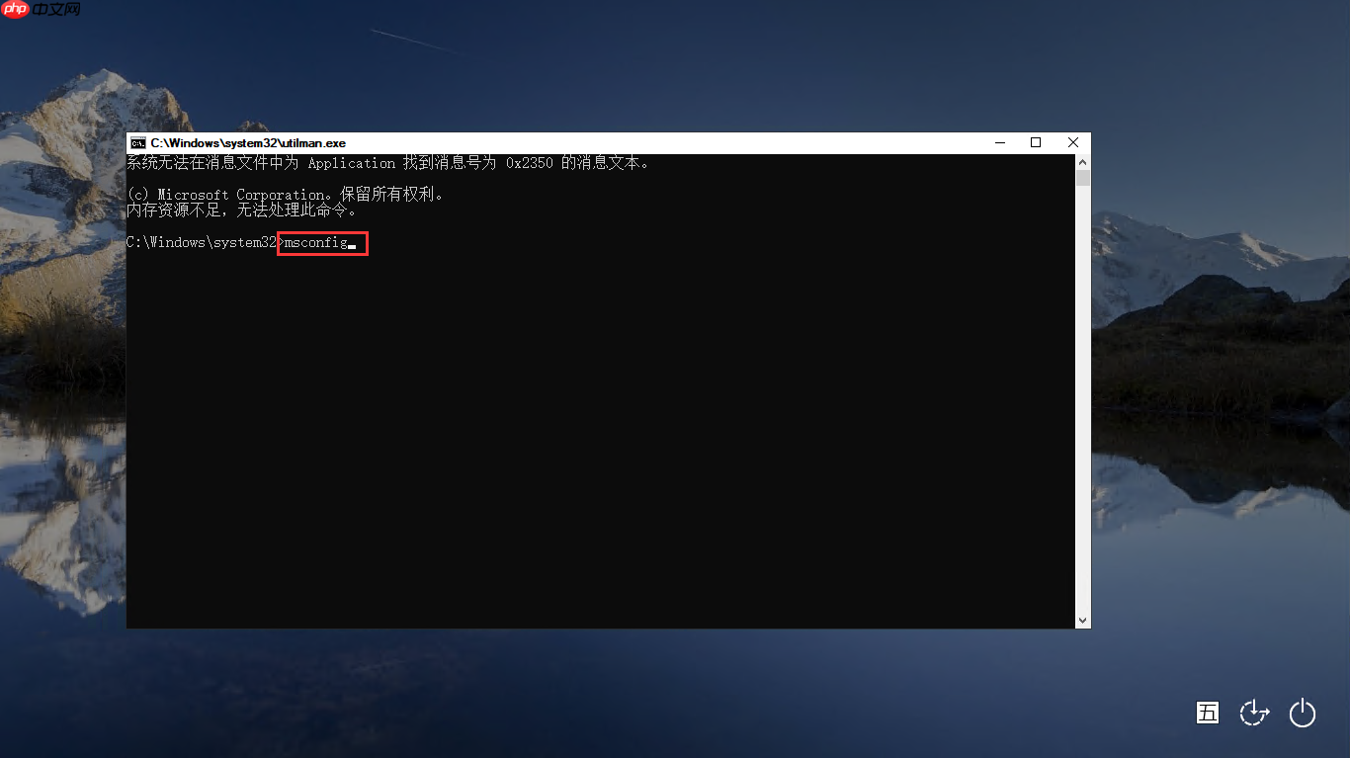This screenshot has width=1350, height=758.
Task: Minimize the command prompt window
Action: pos(999,142)
